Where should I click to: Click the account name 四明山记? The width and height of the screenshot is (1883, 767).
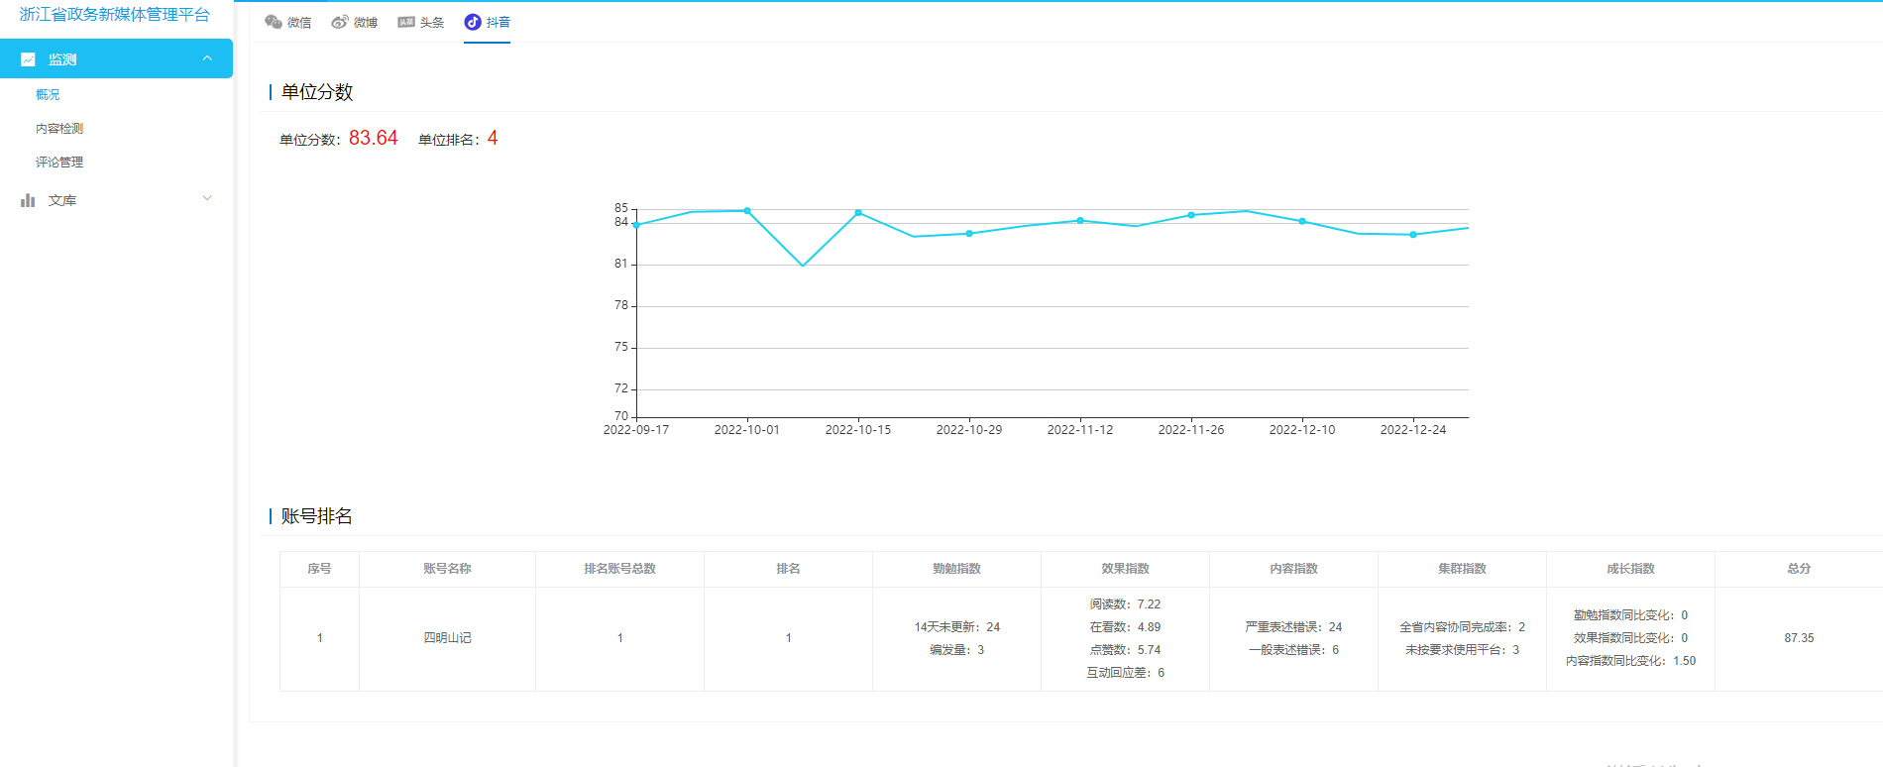[448, 638]
